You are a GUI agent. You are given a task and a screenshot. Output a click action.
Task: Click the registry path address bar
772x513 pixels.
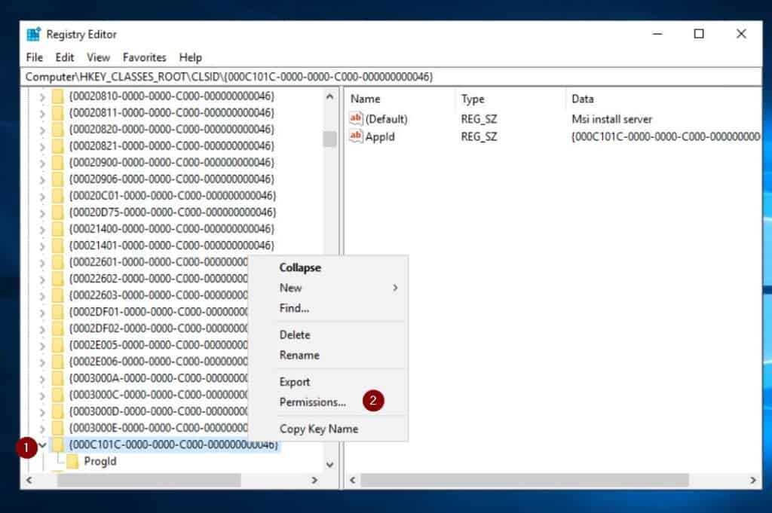tap(391, 77)
